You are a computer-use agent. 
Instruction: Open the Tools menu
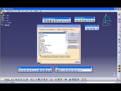[31, 11]
